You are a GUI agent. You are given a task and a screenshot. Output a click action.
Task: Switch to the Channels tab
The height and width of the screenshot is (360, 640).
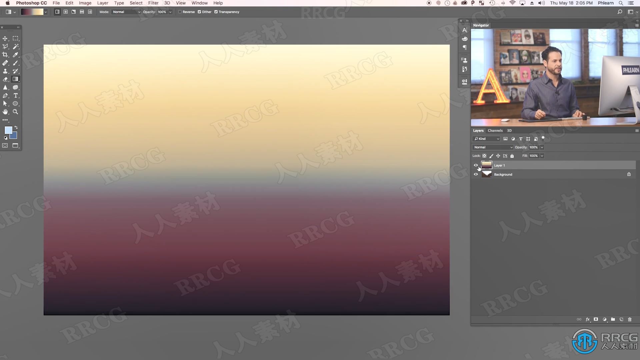point(495,130)
